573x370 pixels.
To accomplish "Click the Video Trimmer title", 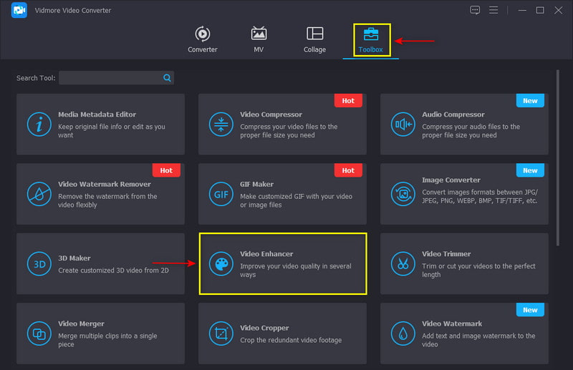I will [x=446, y=254].
